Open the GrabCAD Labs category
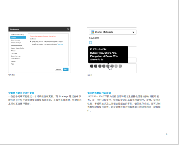The height and width of the screenshot is (145, 179). tap(16, 59)
